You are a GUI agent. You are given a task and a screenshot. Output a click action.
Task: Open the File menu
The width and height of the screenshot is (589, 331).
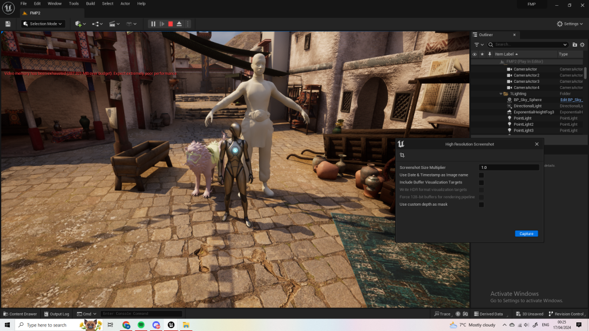(x=23, y=3)
